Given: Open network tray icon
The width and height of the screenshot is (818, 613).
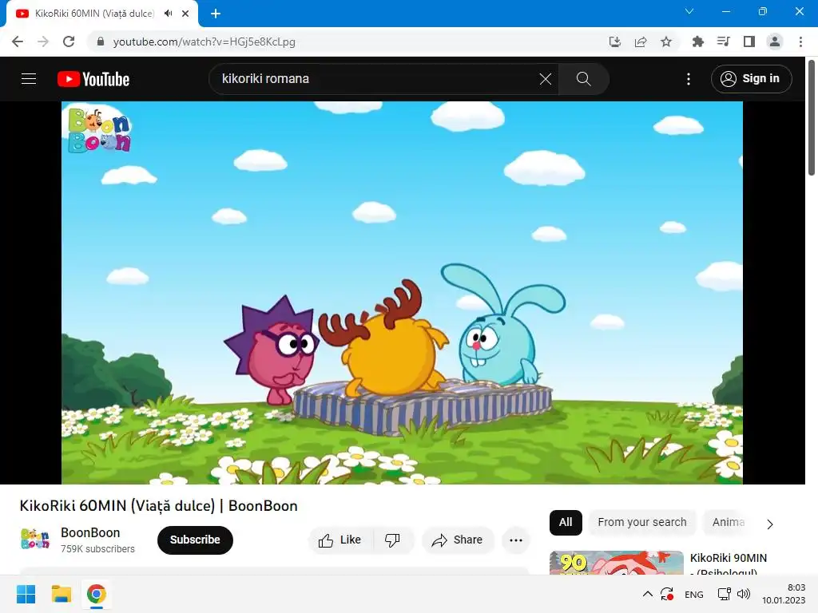Looking at the screenshot, I should [724, 594].
